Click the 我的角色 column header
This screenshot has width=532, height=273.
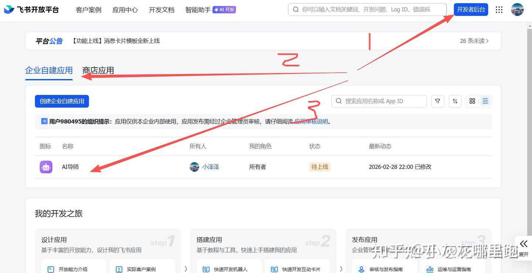pos(260,146)
